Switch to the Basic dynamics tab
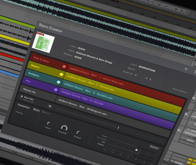 point(37,110)
